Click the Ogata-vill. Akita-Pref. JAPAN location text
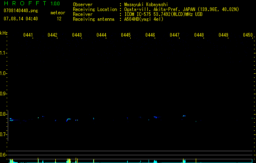The width and height of the screenshot is (256, 163). tap(182, 9)
